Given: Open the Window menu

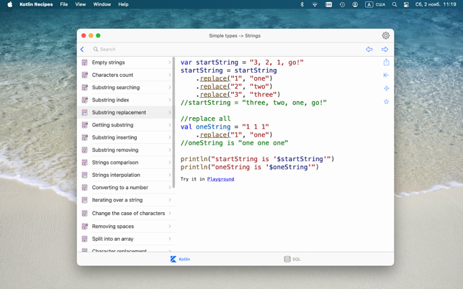Looking at the screenshot, I should [x=102, y=4].
